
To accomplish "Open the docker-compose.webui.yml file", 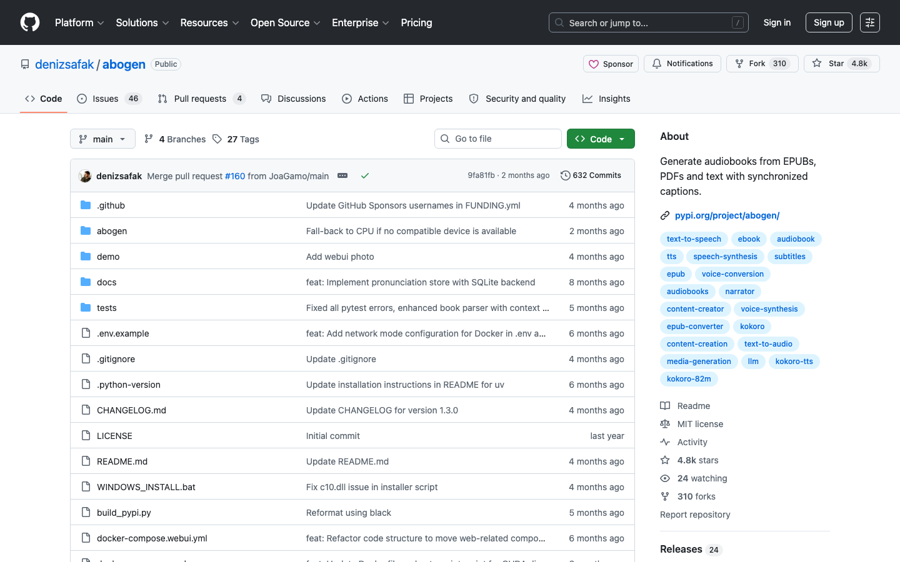I will coord(152,538).
